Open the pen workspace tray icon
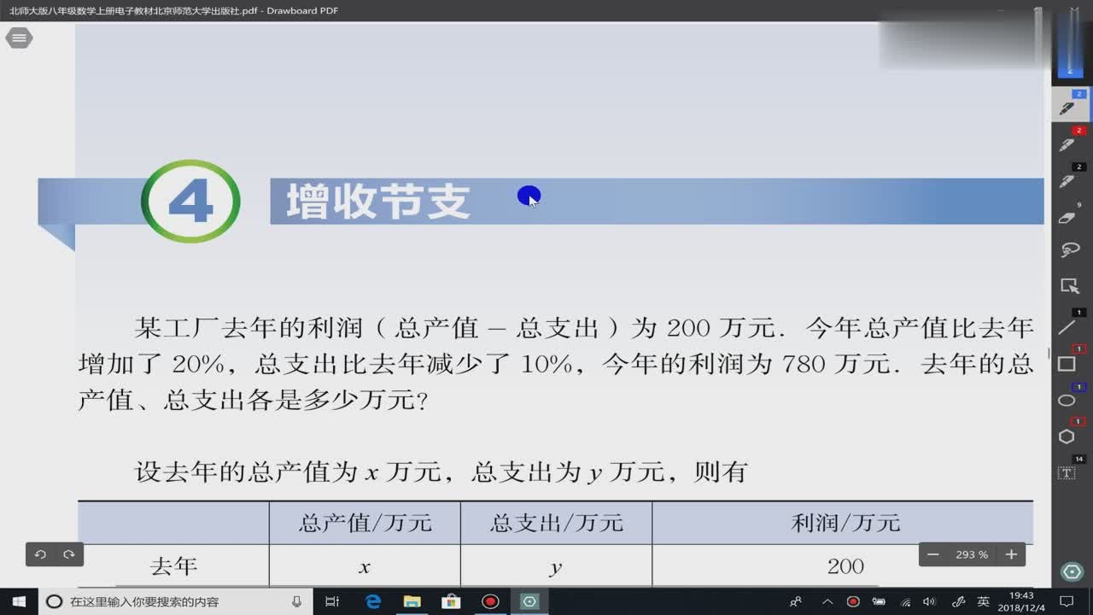1093x615 pixels. coord(958,601)
